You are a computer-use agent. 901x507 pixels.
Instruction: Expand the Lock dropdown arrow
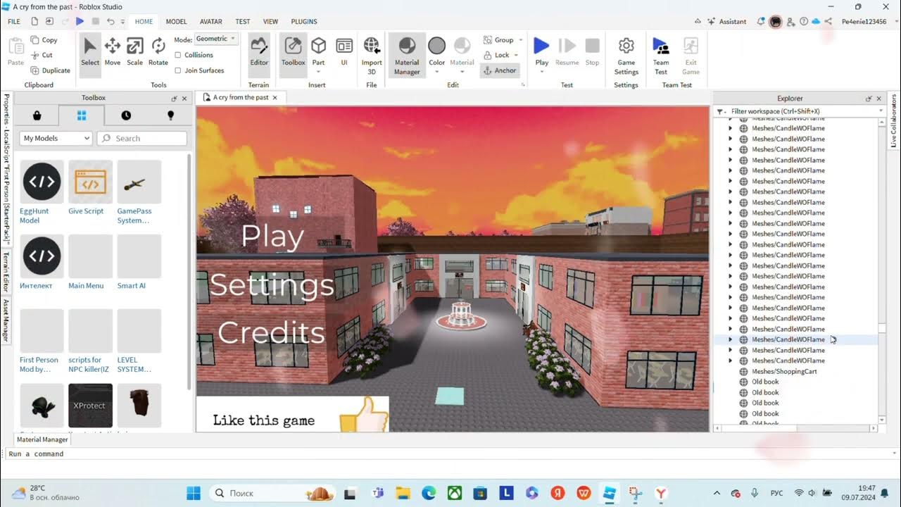click(x=516, y=55)
